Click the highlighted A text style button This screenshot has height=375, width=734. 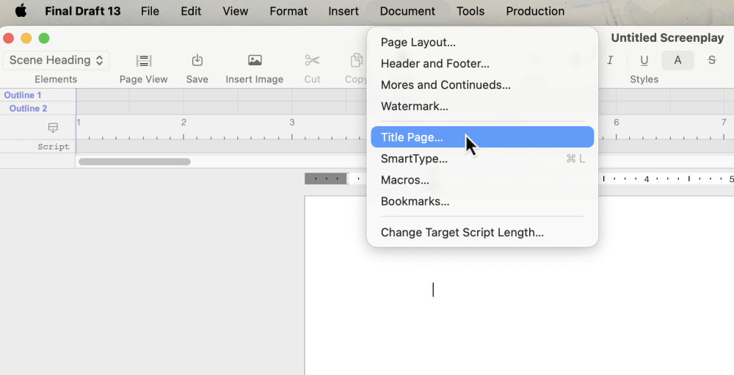coord(677,60)
